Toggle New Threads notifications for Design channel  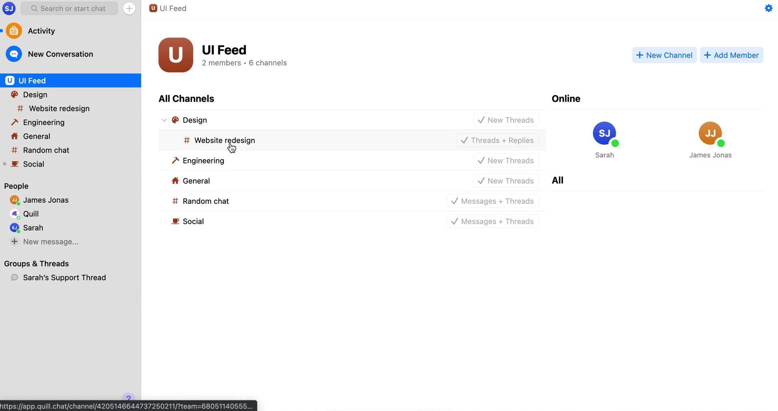coord(506,120)
